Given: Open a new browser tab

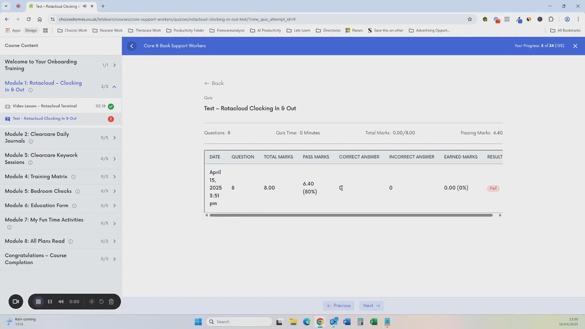Looking at the screenshot, I should tap(103, 6).
